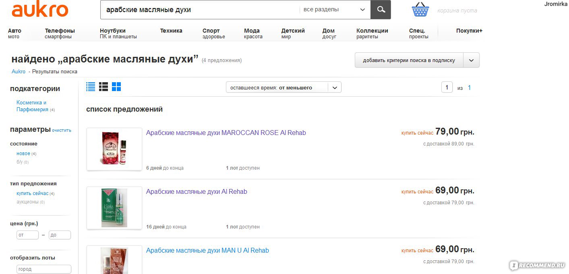The image size is (569, 274).
Task: Open the Дом досуг menu
Action: pyautogui.click(x=329, y=33)
